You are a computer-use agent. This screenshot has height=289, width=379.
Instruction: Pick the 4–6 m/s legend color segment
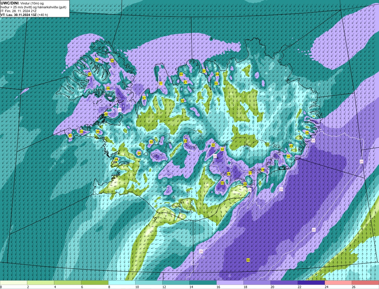click(x=68, y=283)
